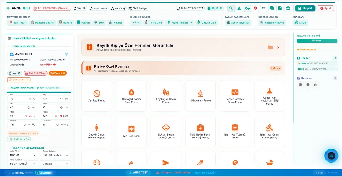Click the floating AI assistant bubble
The width and height of the screenshot is (342, 177).
tap(331, 156)
